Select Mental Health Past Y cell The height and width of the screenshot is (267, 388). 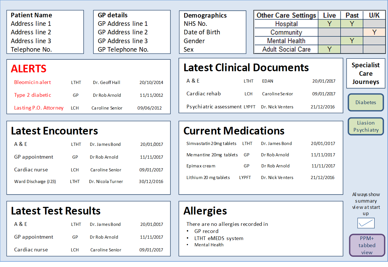pos(352,41)
